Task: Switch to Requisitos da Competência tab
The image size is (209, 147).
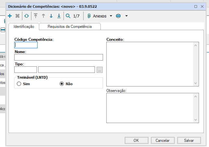Action: click(70, 27)
